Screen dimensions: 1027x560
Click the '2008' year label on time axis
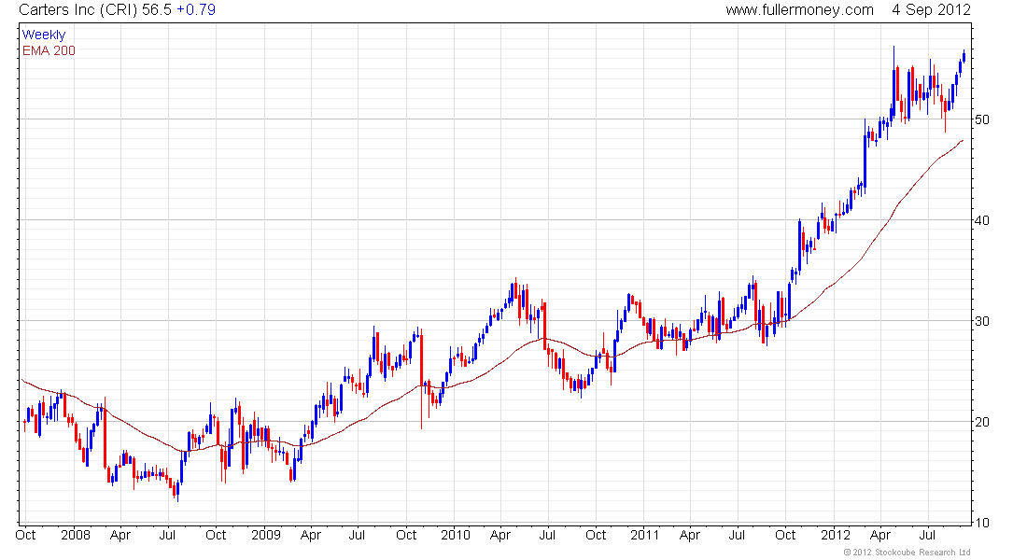click(76, 535)
